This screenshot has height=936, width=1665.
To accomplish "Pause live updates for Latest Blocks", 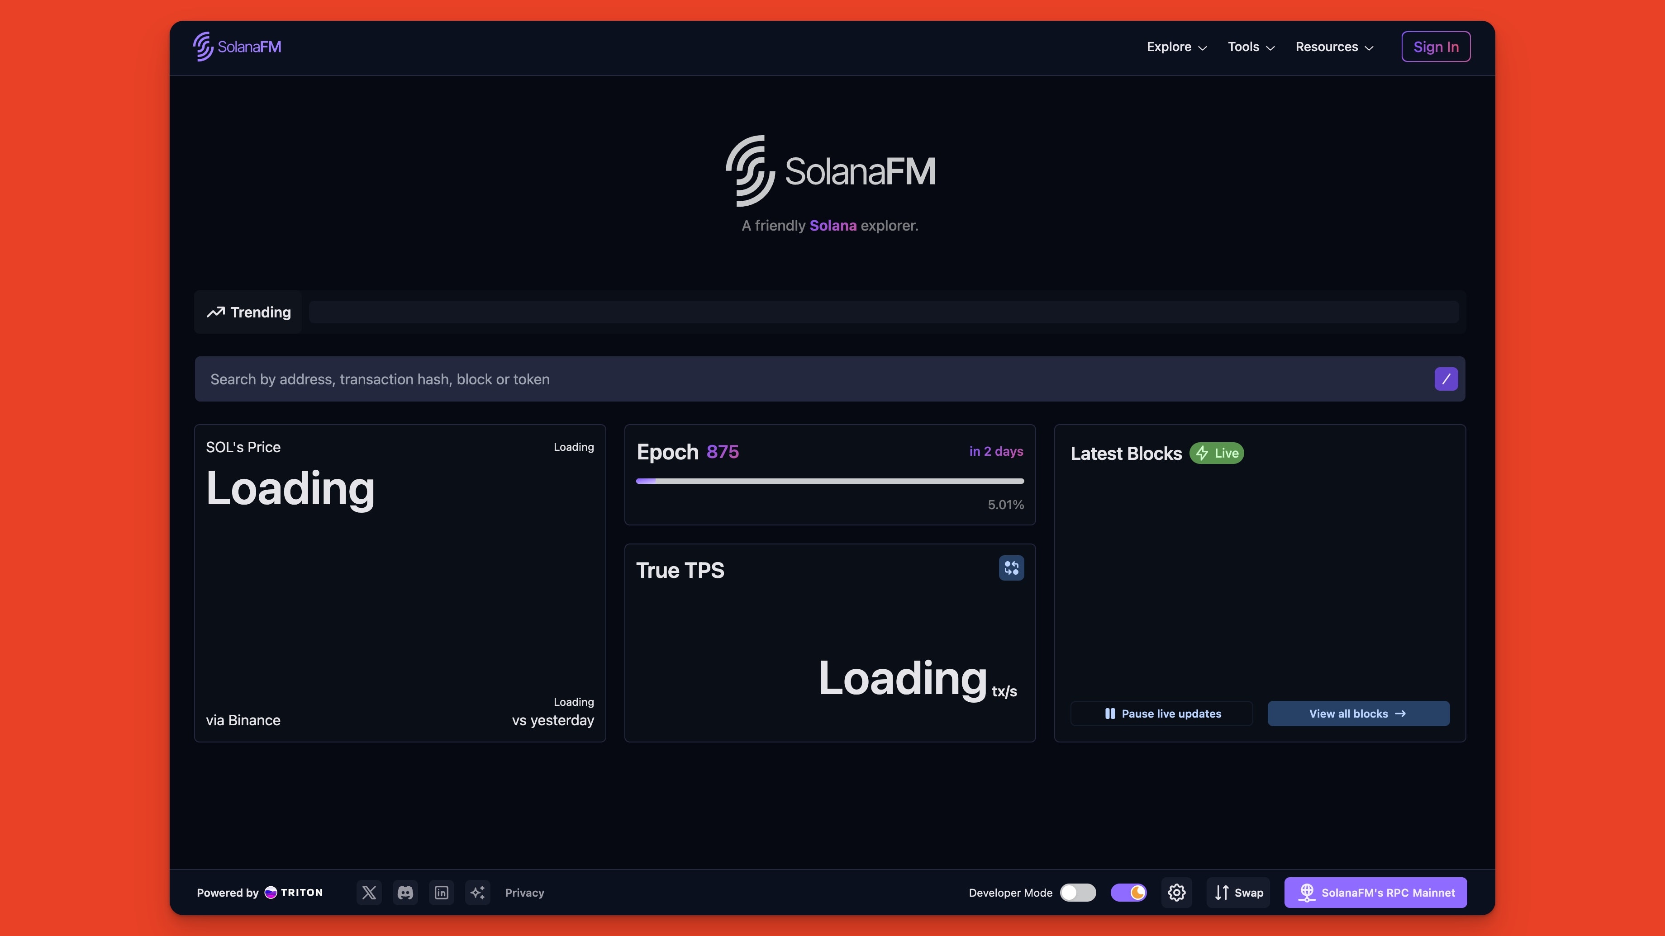I will click(1161, 713).
